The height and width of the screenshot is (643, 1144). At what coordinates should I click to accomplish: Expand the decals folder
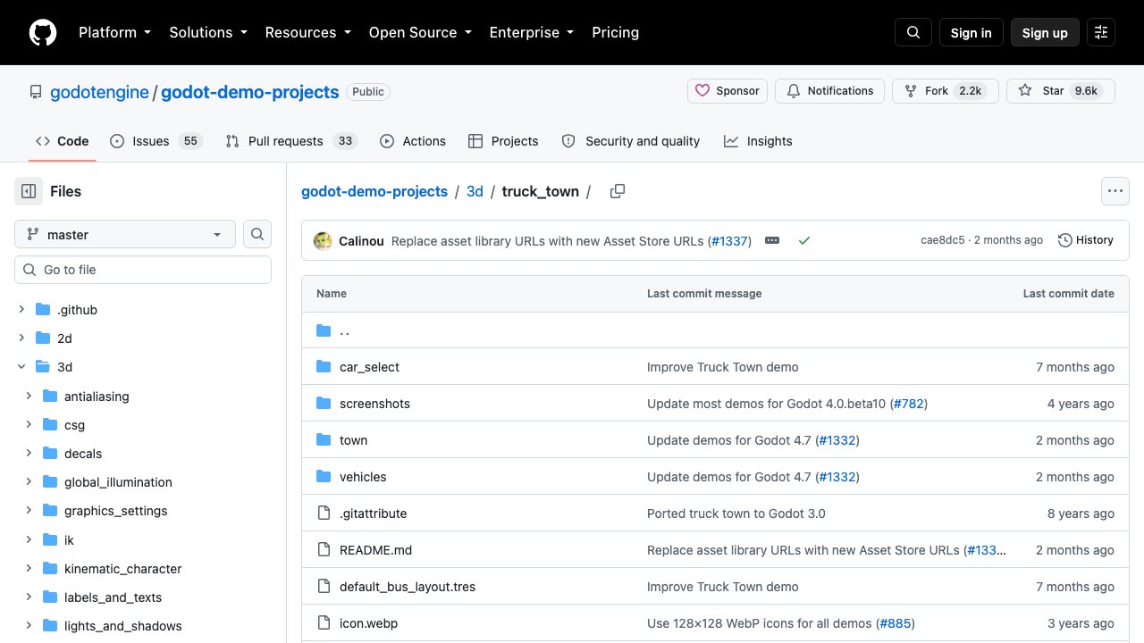pyautogui.click(x=29, y=454)
